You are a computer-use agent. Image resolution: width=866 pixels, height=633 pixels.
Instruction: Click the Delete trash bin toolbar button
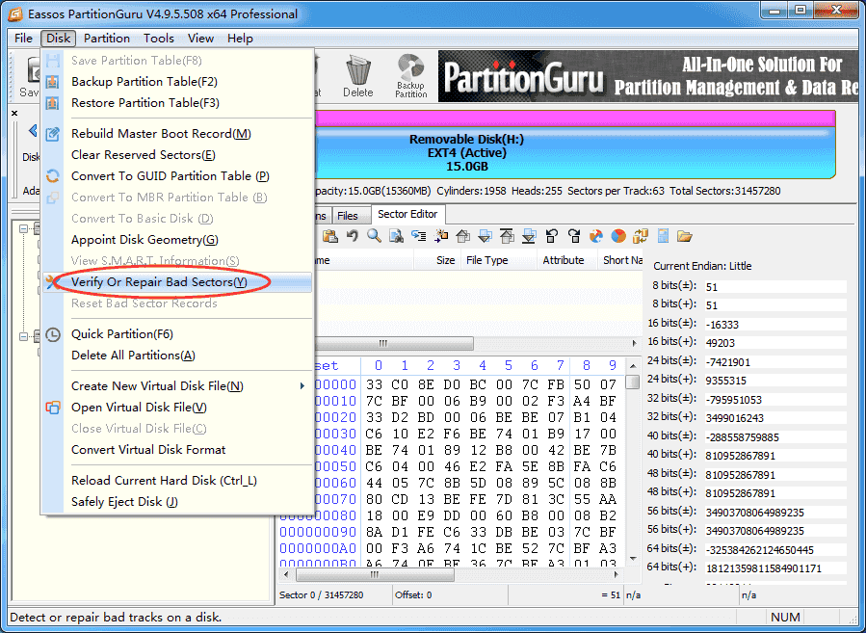coord(358,77)
